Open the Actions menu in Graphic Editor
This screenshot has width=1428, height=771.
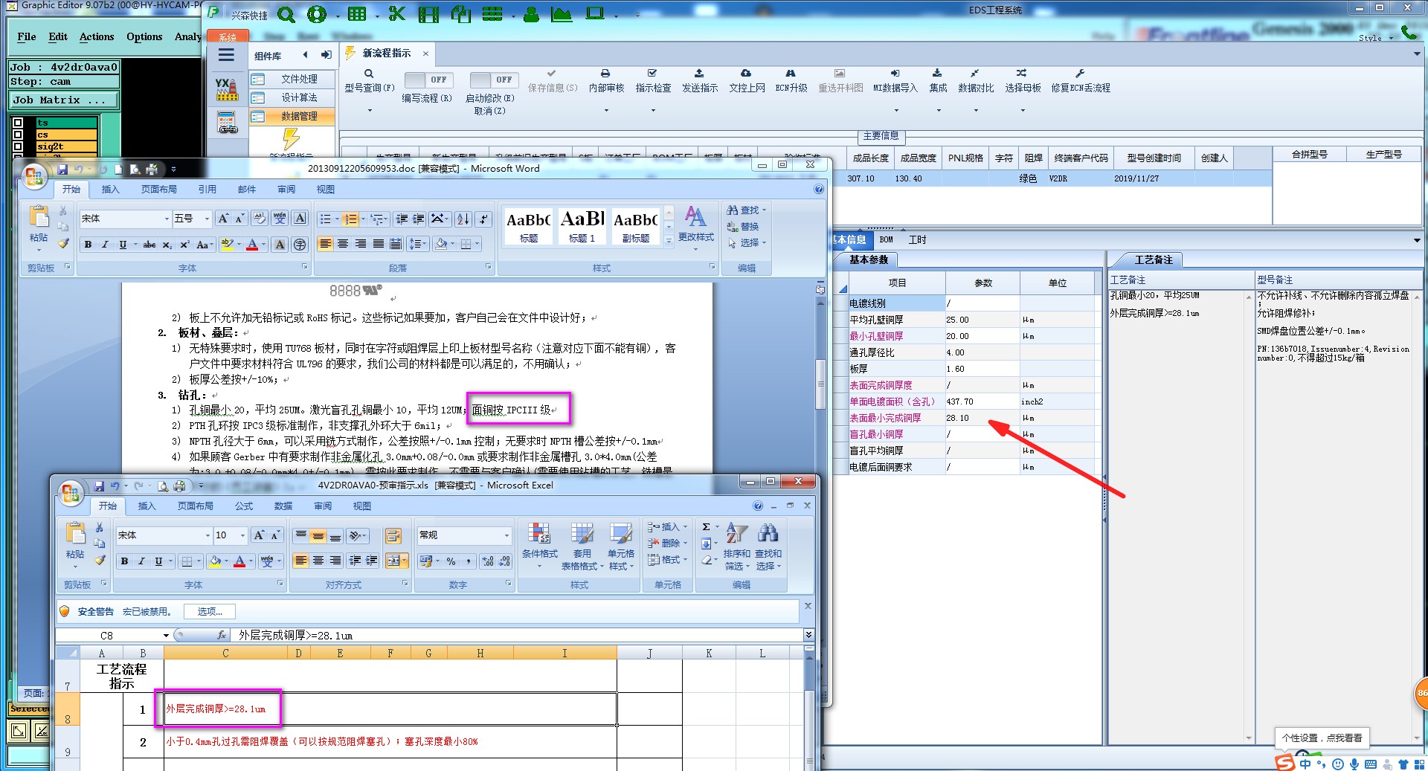pos(97,36)
